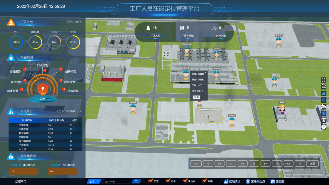Expand the 全部 dropdown

coord(94,181)
